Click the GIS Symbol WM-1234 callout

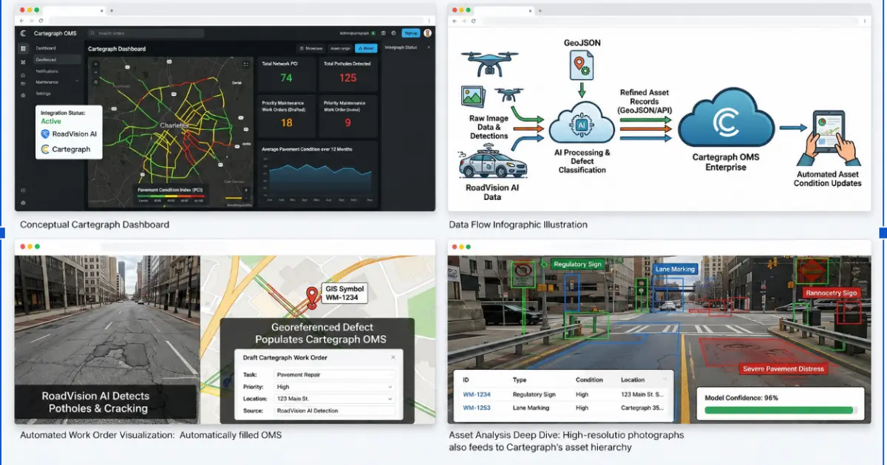[343, 293]
